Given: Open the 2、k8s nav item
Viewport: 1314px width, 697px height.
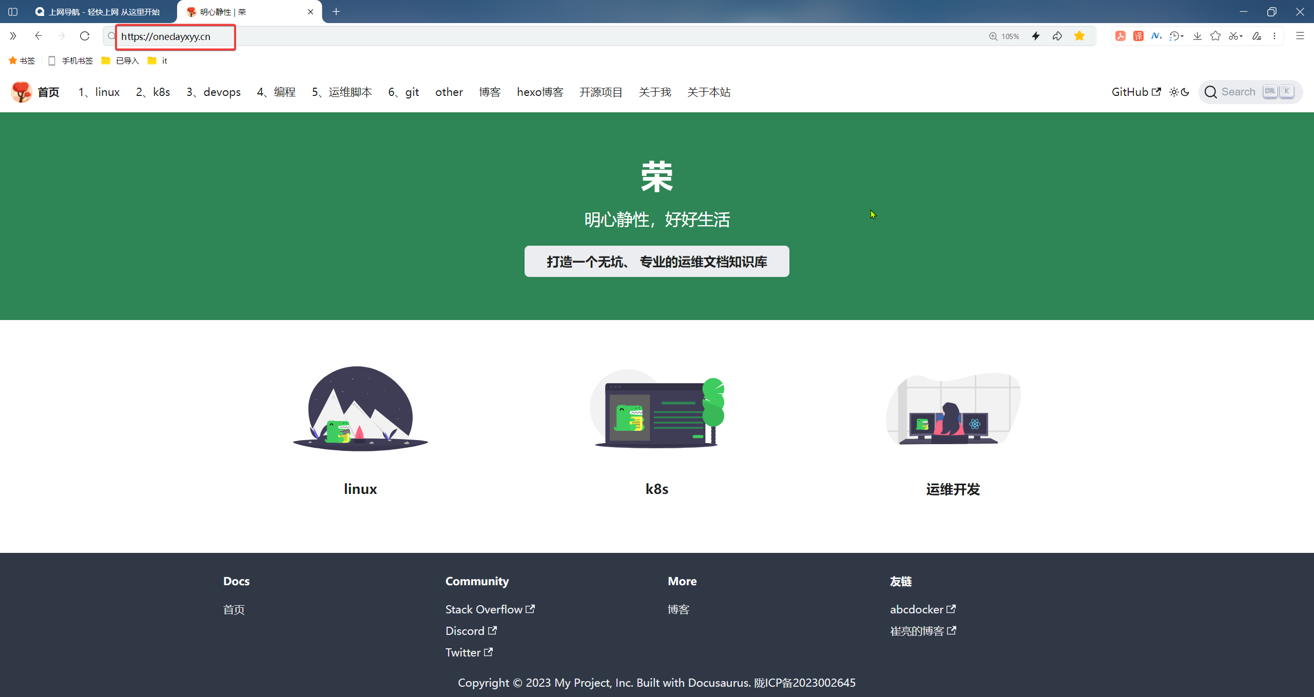Looking at the screenshot, I should point(153,92).
